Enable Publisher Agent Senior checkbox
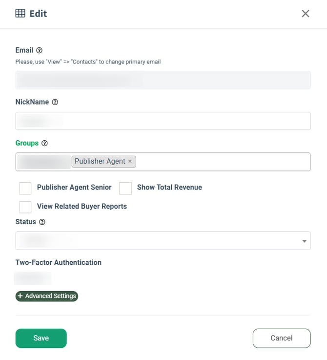The image size is (327, 360). [x=25, y=188]
